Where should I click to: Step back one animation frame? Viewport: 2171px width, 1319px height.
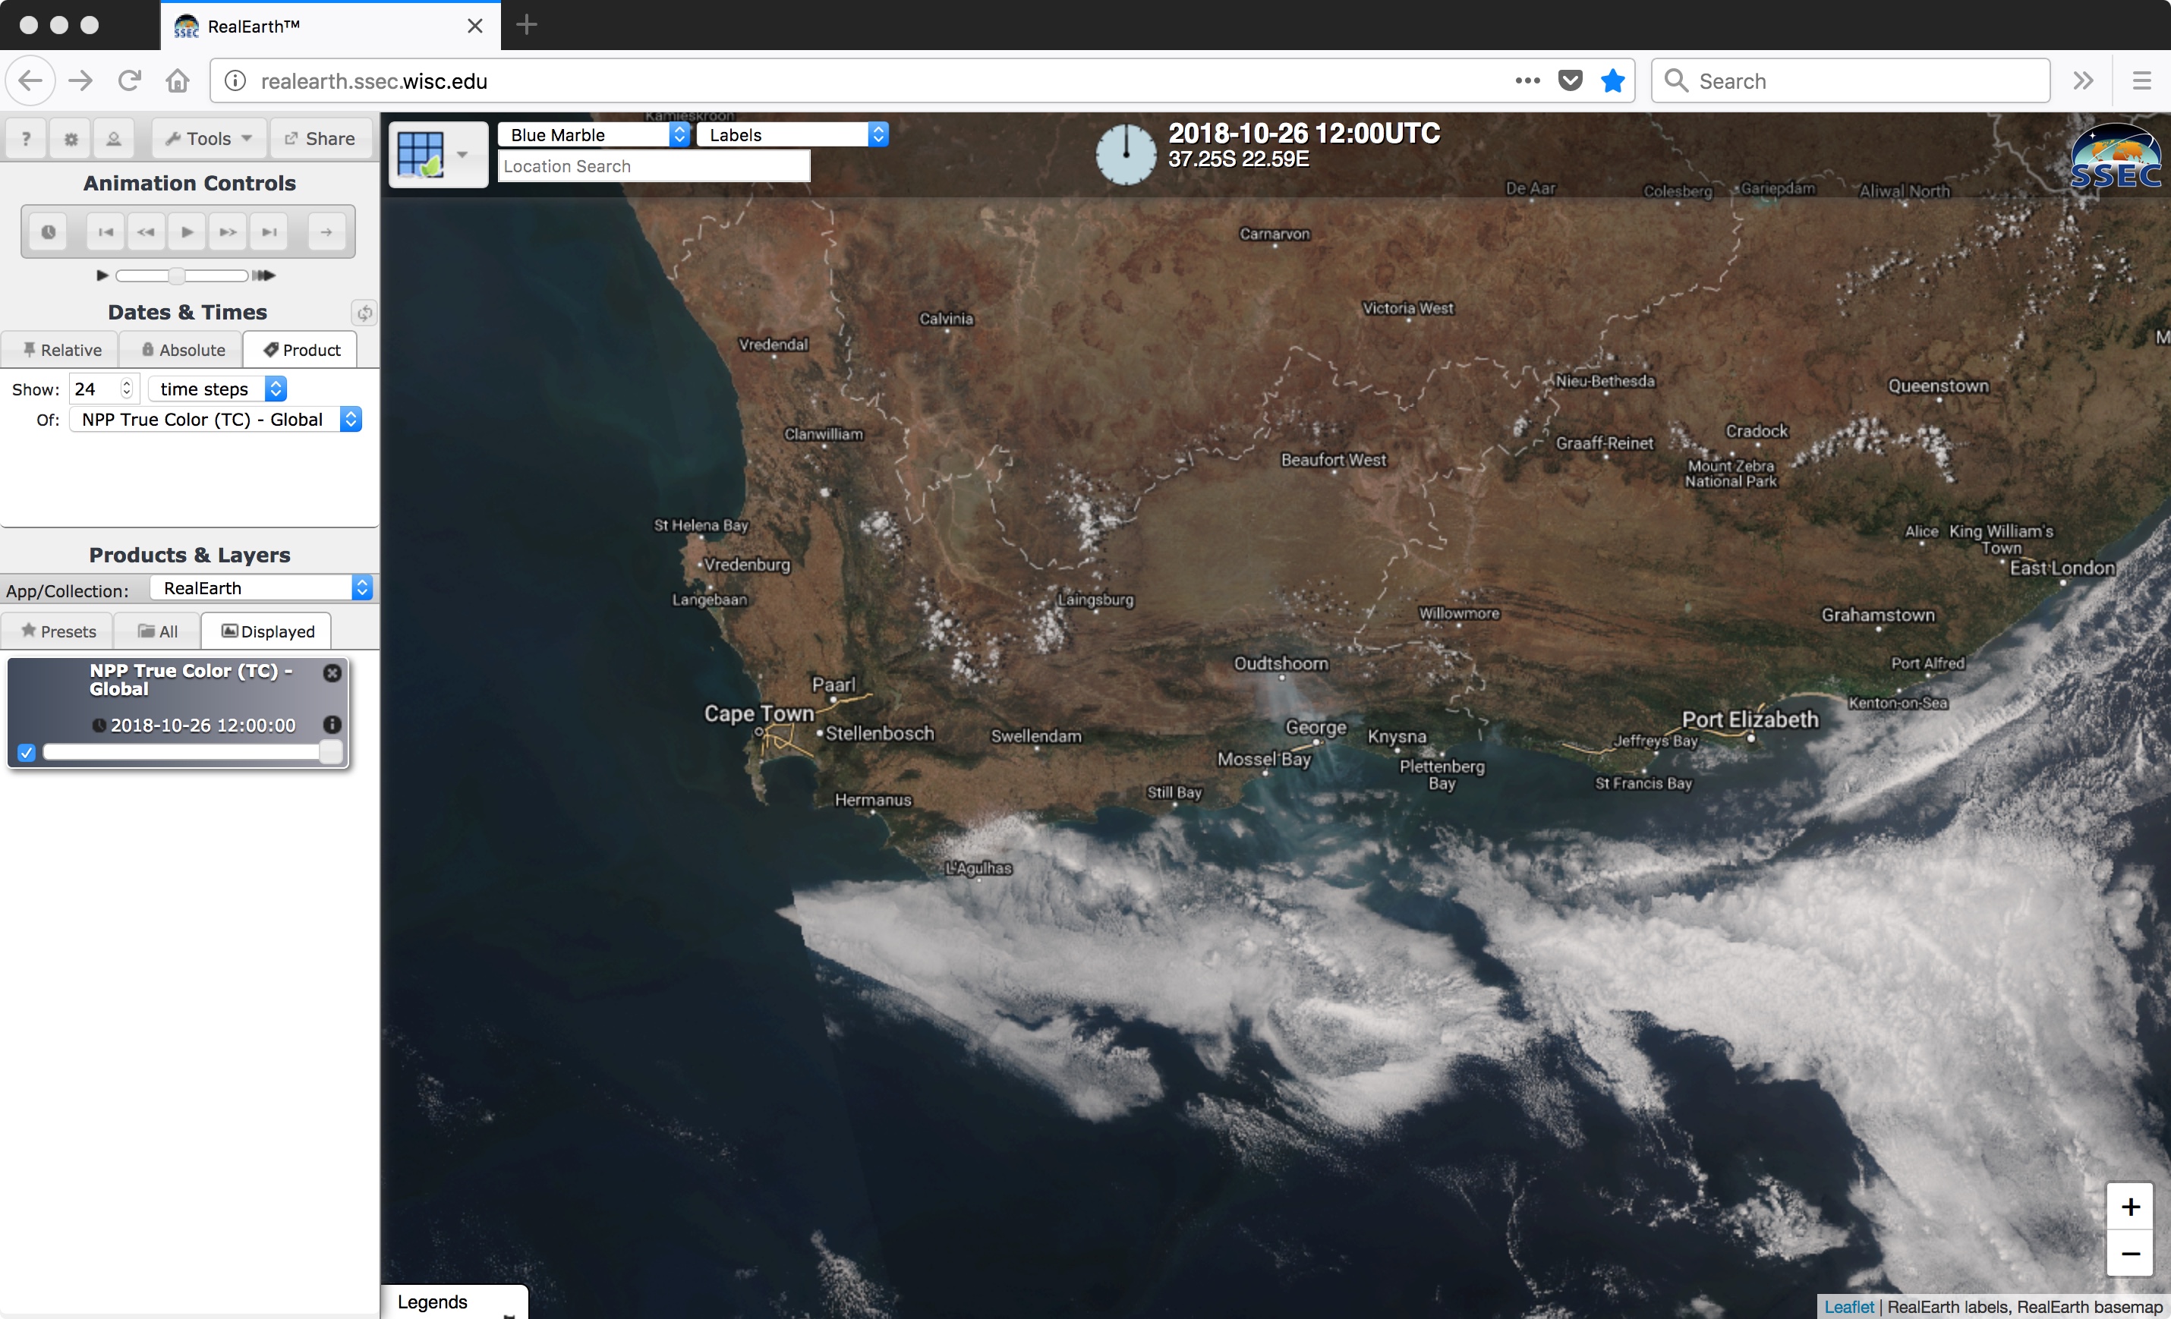(x=147, y=231)
